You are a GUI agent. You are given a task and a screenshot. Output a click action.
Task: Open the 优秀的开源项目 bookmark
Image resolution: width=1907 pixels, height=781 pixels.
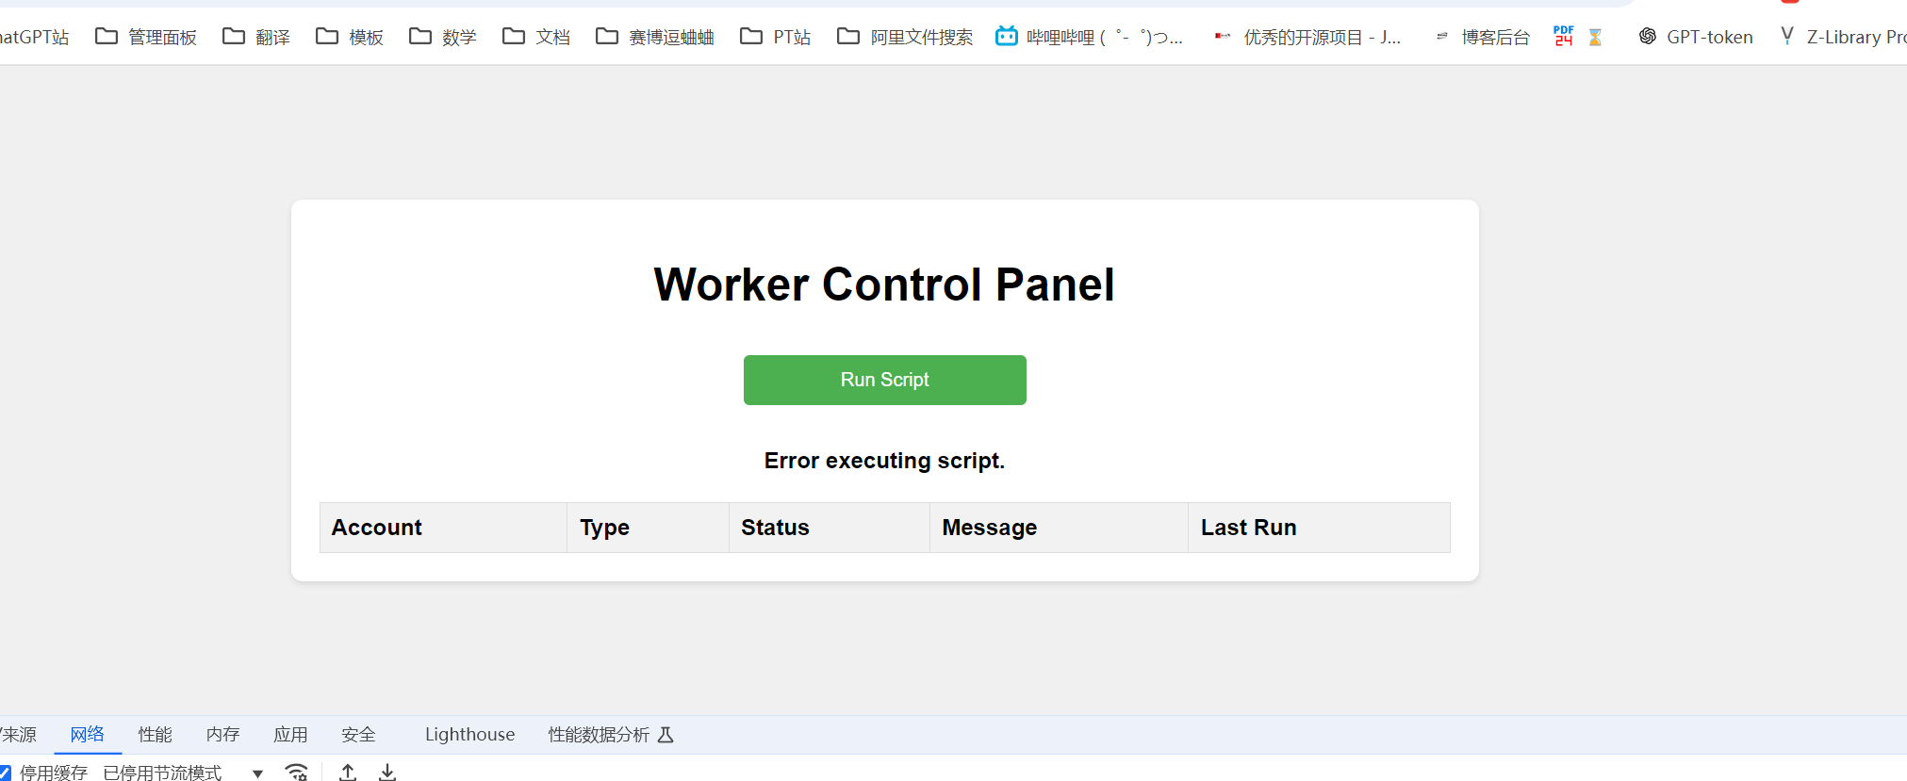pyautogui.click(x=1307, y=37)
